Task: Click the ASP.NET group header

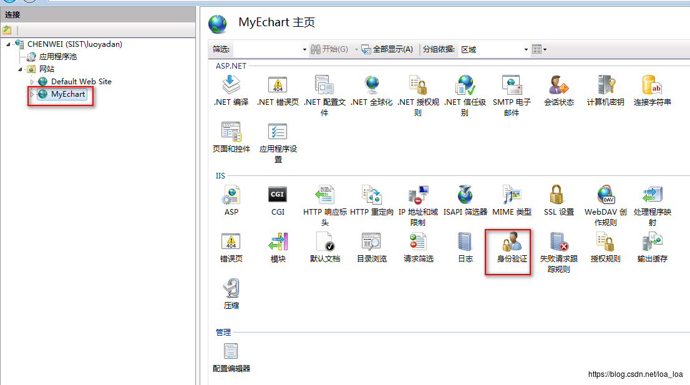Action: click(231, 66)
